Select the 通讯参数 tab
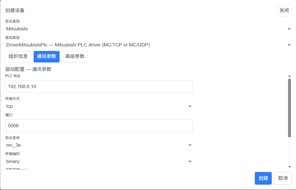Screen dimensions: 296x190 tap(47, 57)
